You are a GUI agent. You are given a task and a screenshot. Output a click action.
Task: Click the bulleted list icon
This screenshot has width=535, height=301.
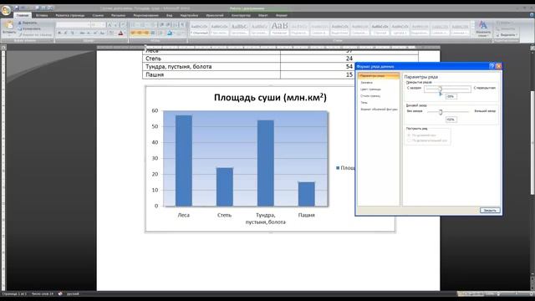pyautogui.click(x=134, y=25)
